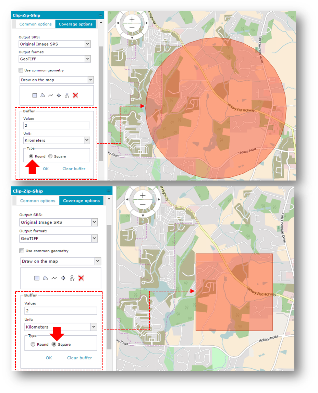Switch to Common options tab in round-buffer panel
The height and width of the screenshot is (393, 318).
35,24
